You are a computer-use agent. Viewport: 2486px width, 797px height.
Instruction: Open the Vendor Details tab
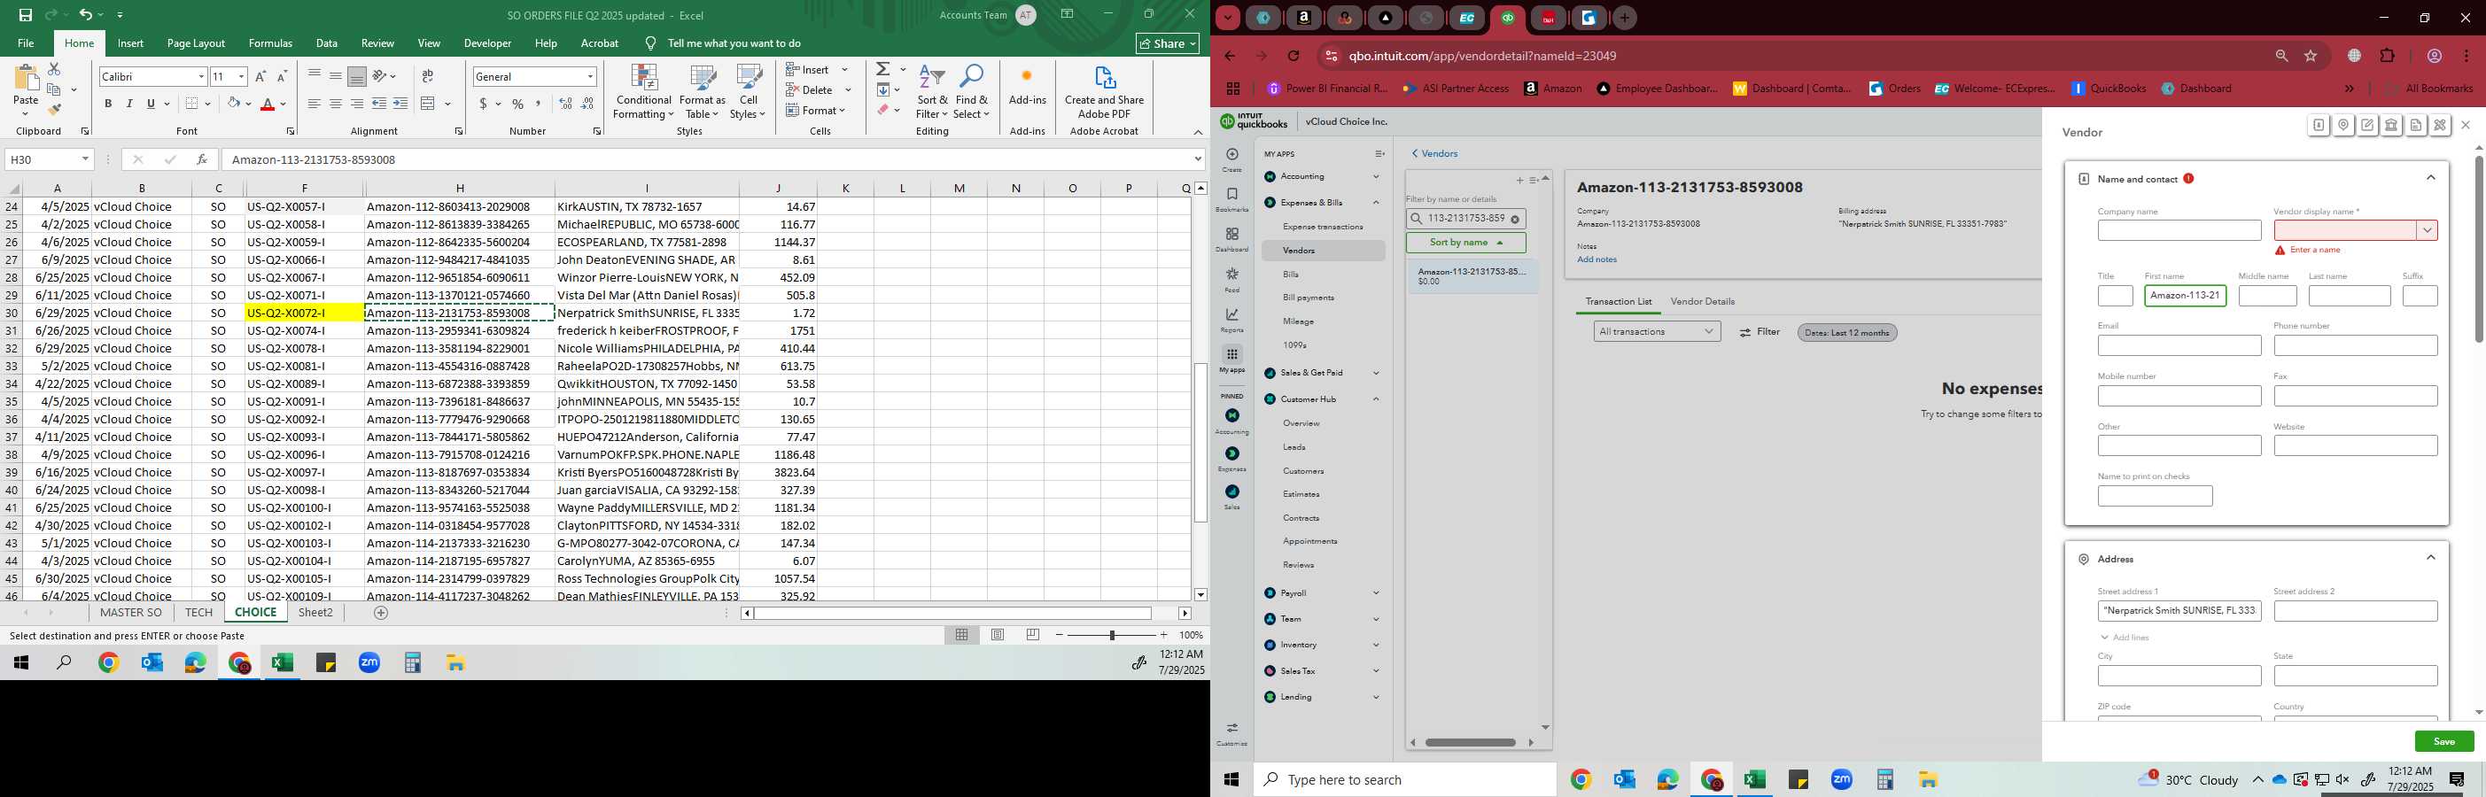[x=1703, y=301]
